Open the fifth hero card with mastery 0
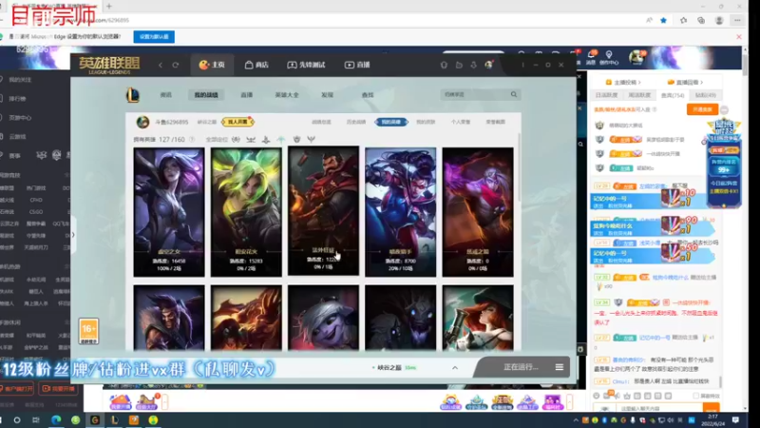The image size is (760, 428). (478, 212)
